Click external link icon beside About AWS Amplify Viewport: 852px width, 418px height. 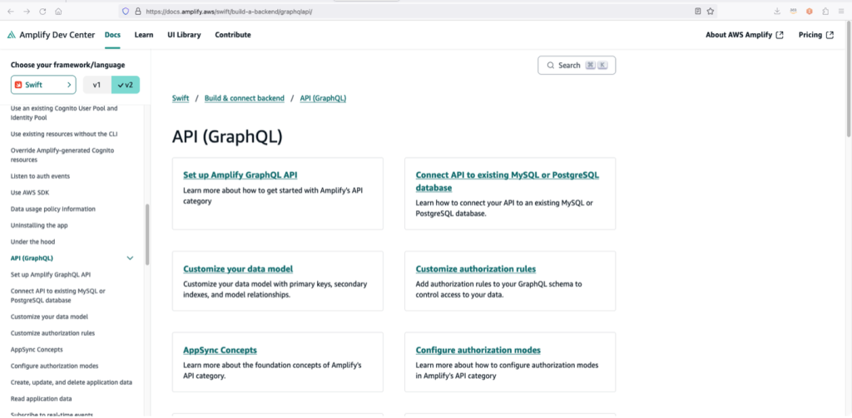pos(780,35)
